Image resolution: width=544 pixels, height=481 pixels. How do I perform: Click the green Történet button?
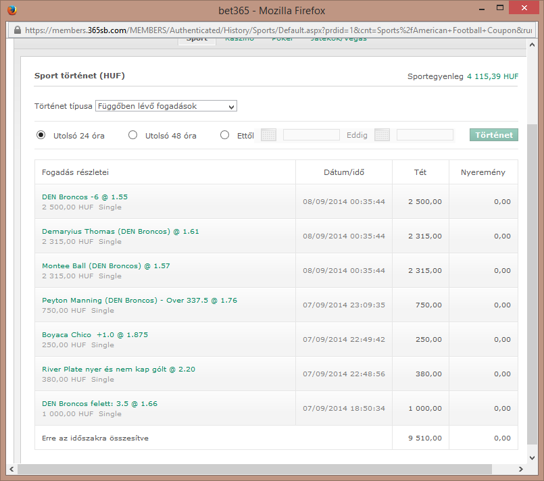[494, 135]
